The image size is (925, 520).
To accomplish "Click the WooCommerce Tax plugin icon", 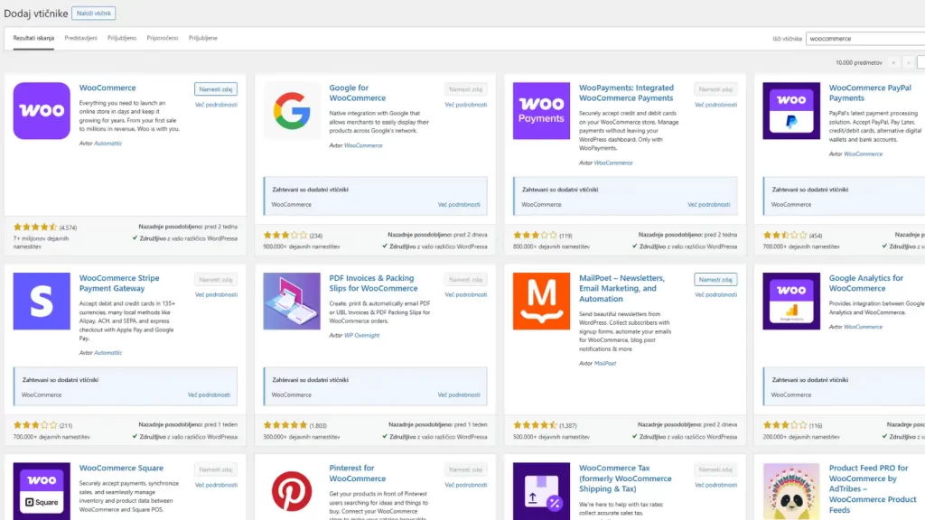I will click(x=541, y=490).
